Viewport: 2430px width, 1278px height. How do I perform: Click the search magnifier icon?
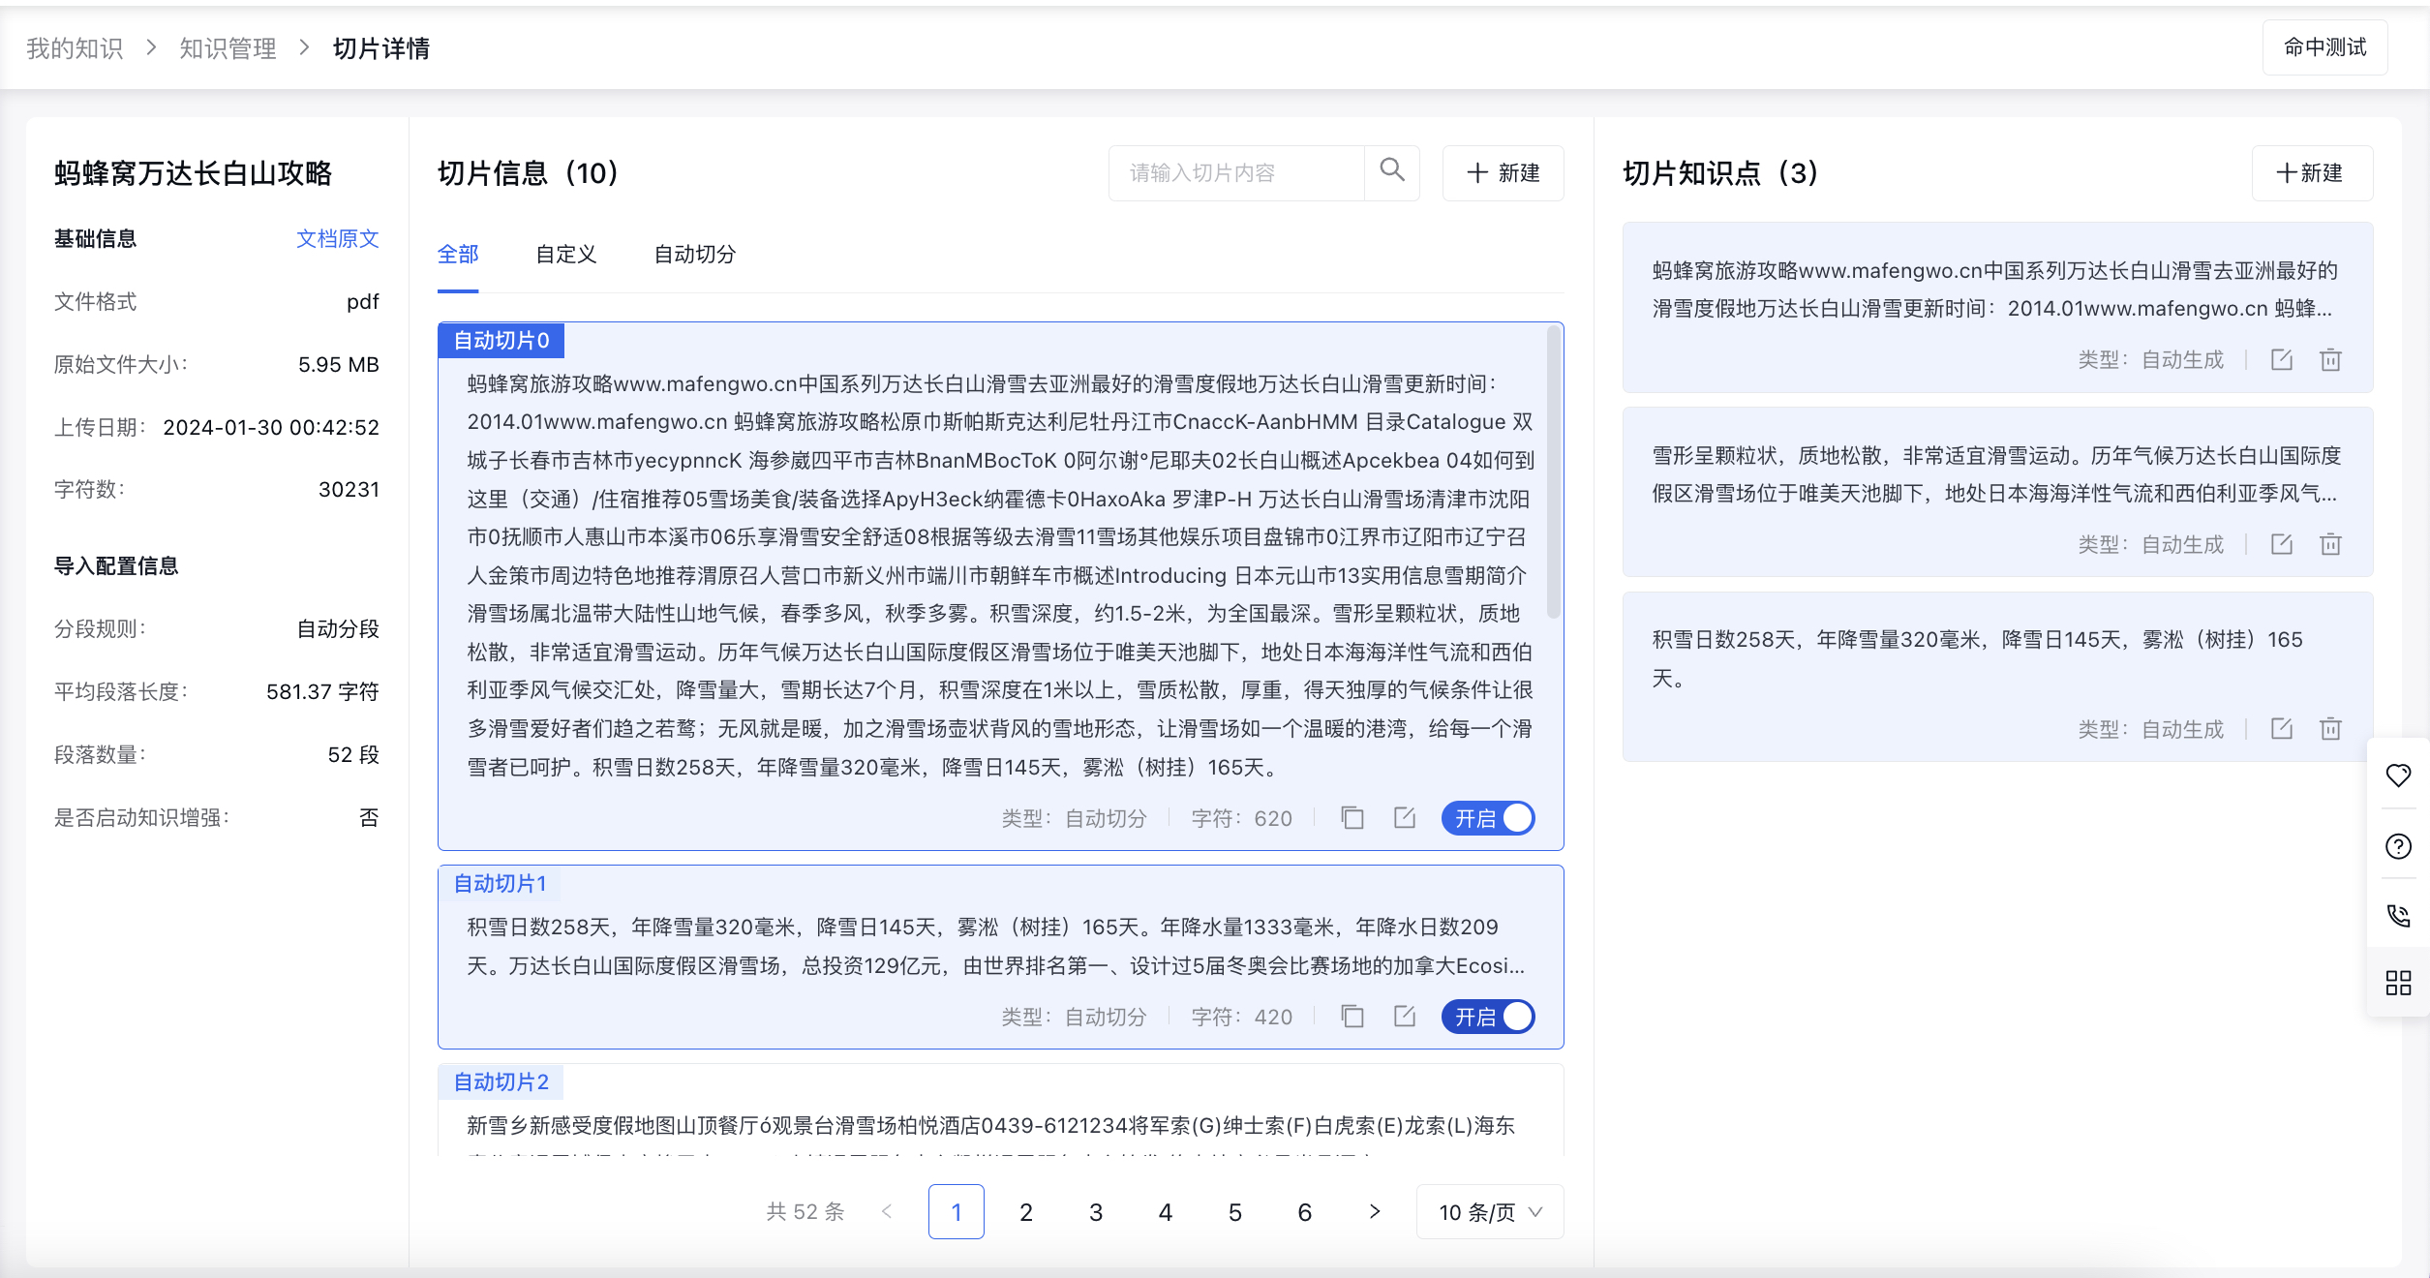pyautogui.click(x=1391, y=171)
